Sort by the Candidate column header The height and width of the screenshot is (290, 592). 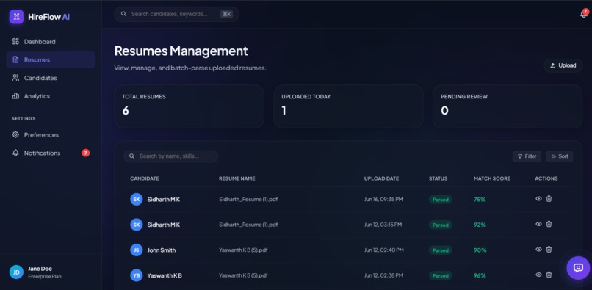tap(145, 178)
